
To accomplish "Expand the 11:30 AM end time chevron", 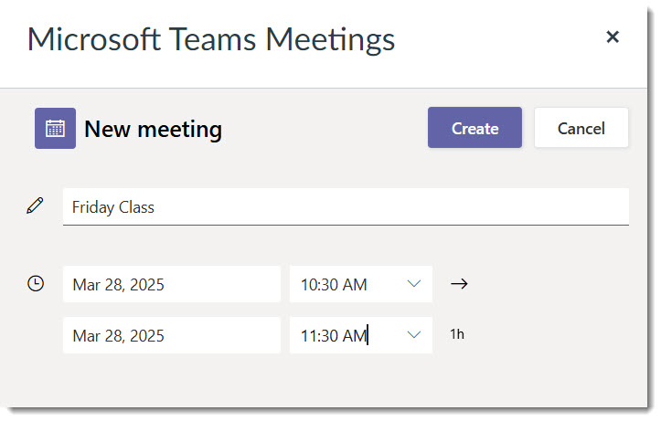I will (x=414, y=335).
